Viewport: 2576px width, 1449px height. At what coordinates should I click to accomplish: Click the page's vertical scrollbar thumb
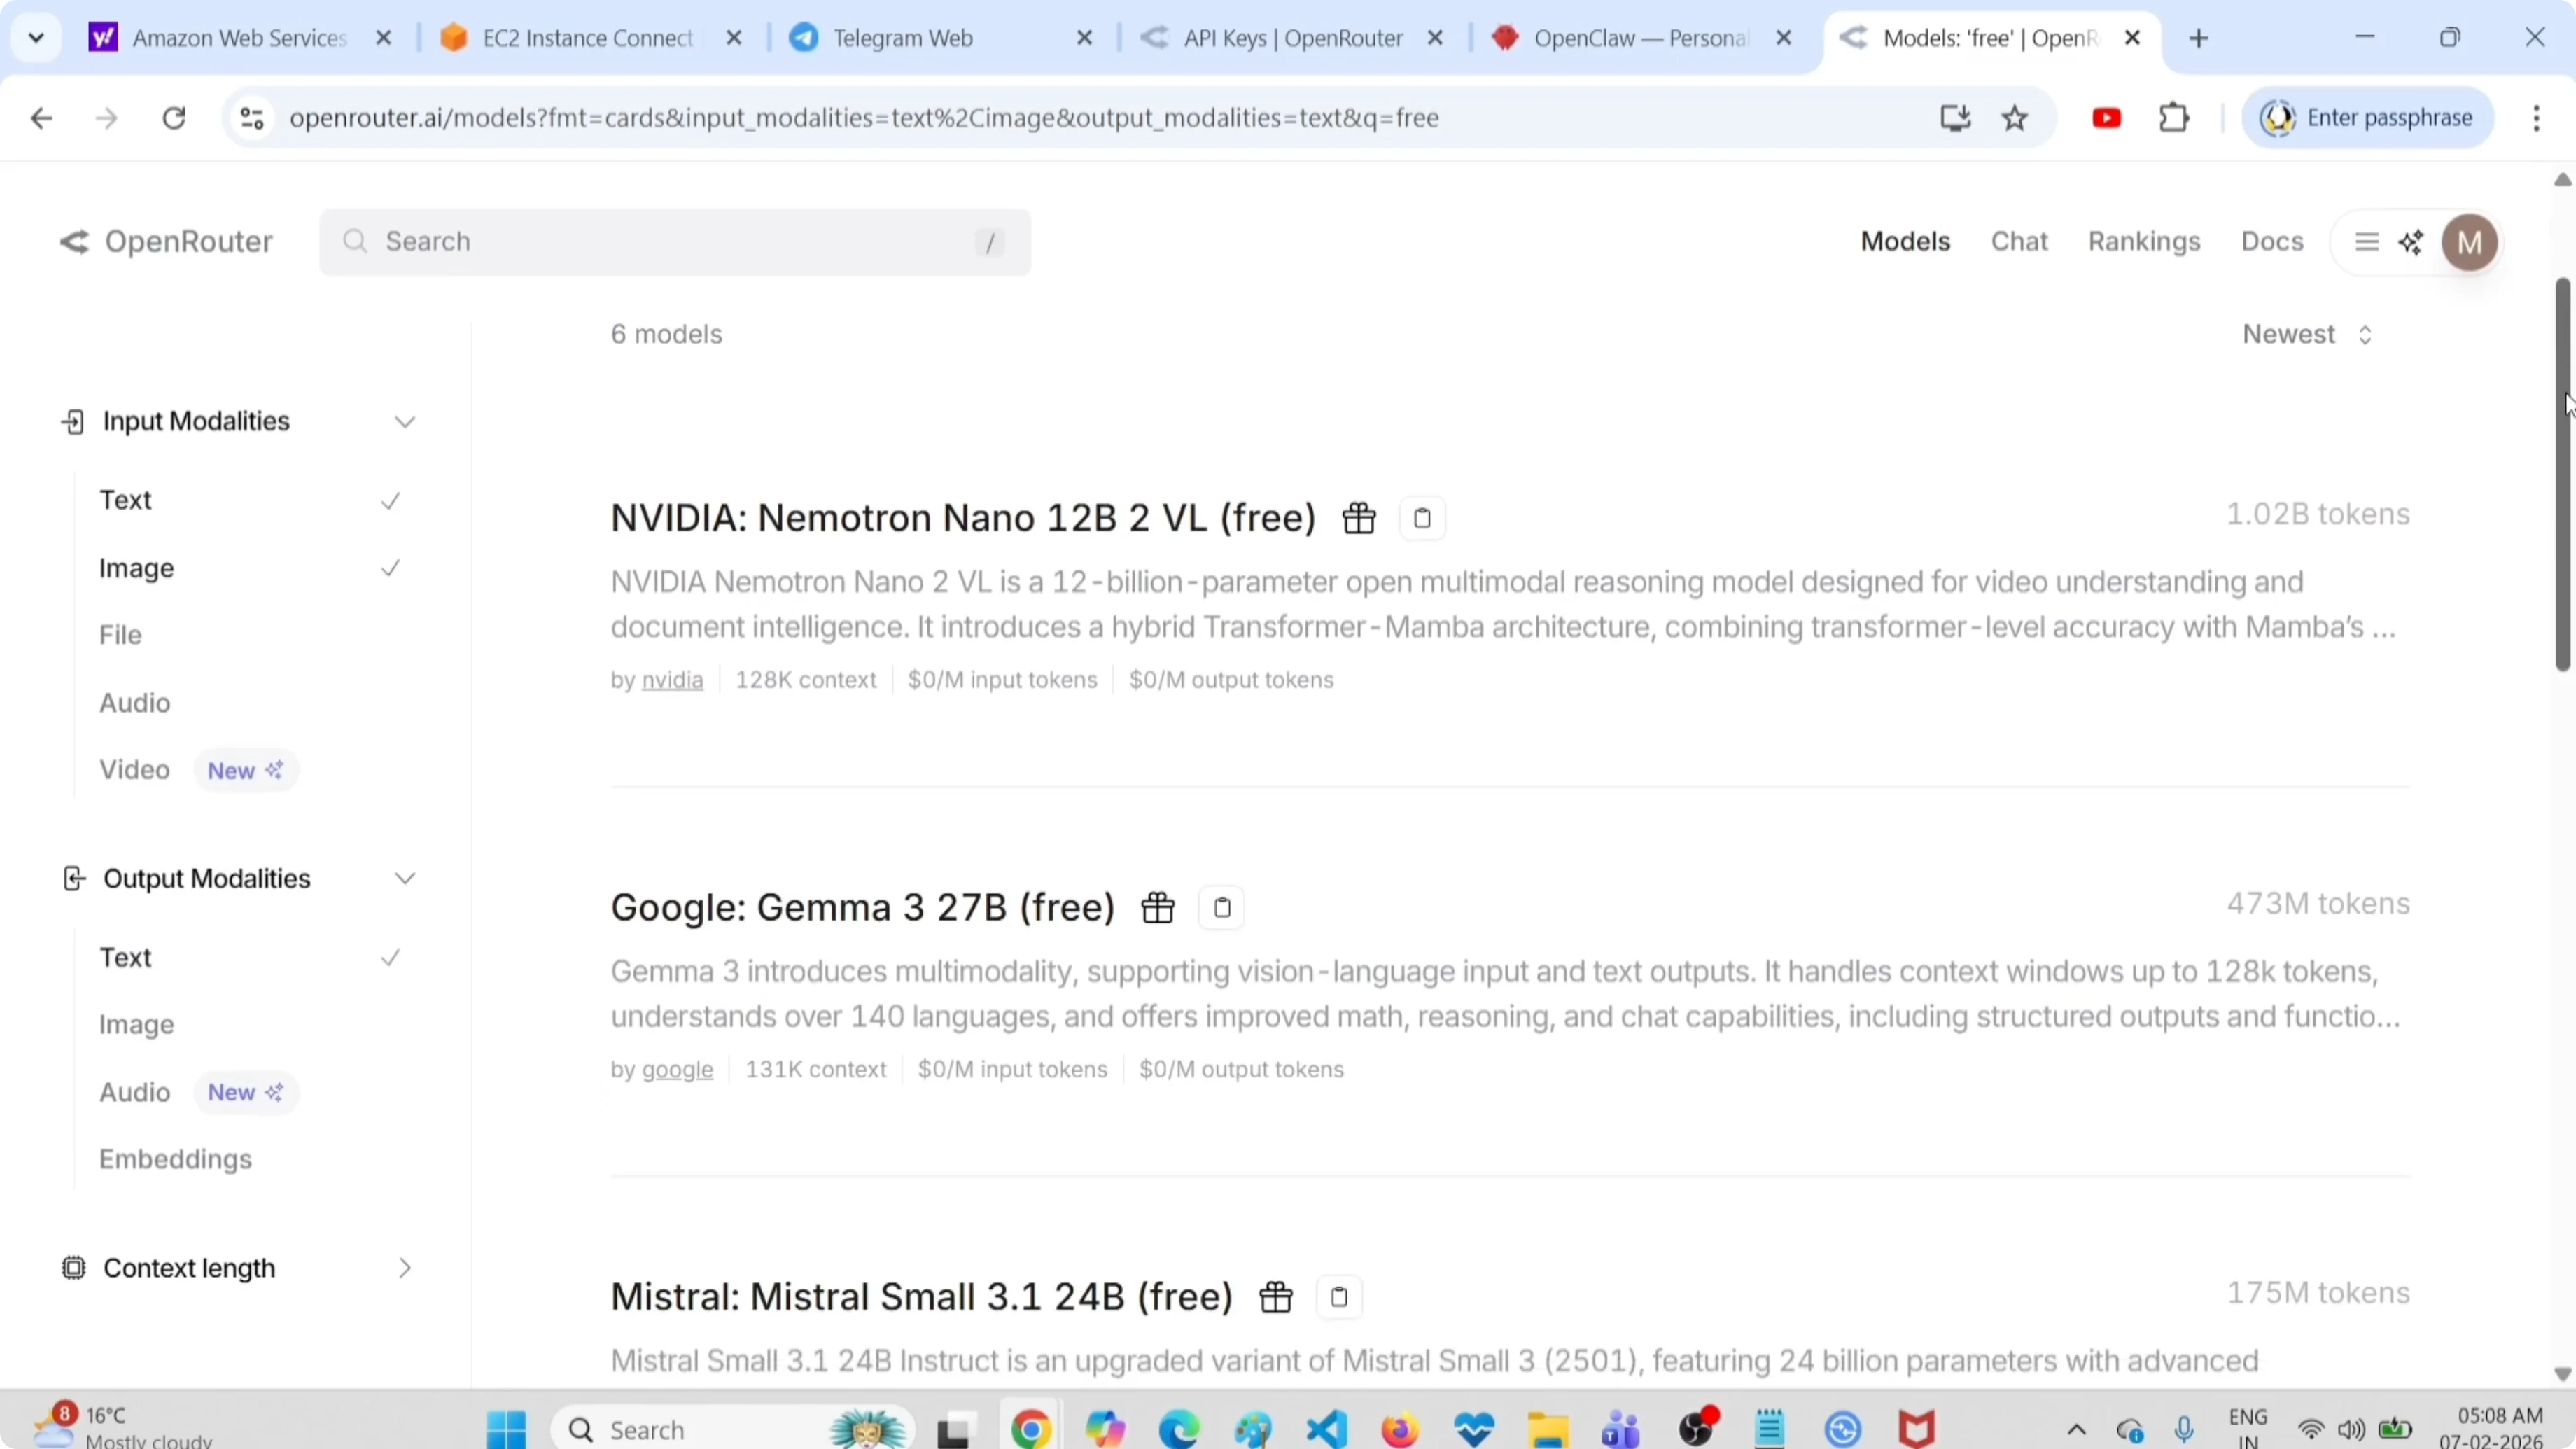coord(2562,475)
